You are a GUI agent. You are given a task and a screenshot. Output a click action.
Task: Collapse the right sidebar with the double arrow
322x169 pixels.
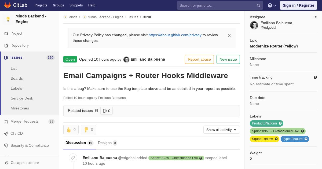tap(316, 17)
